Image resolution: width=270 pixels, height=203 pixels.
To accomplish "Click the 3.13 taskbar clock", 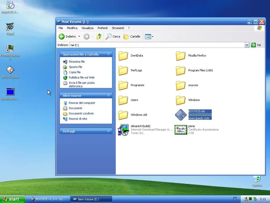I will pos(263,199).
